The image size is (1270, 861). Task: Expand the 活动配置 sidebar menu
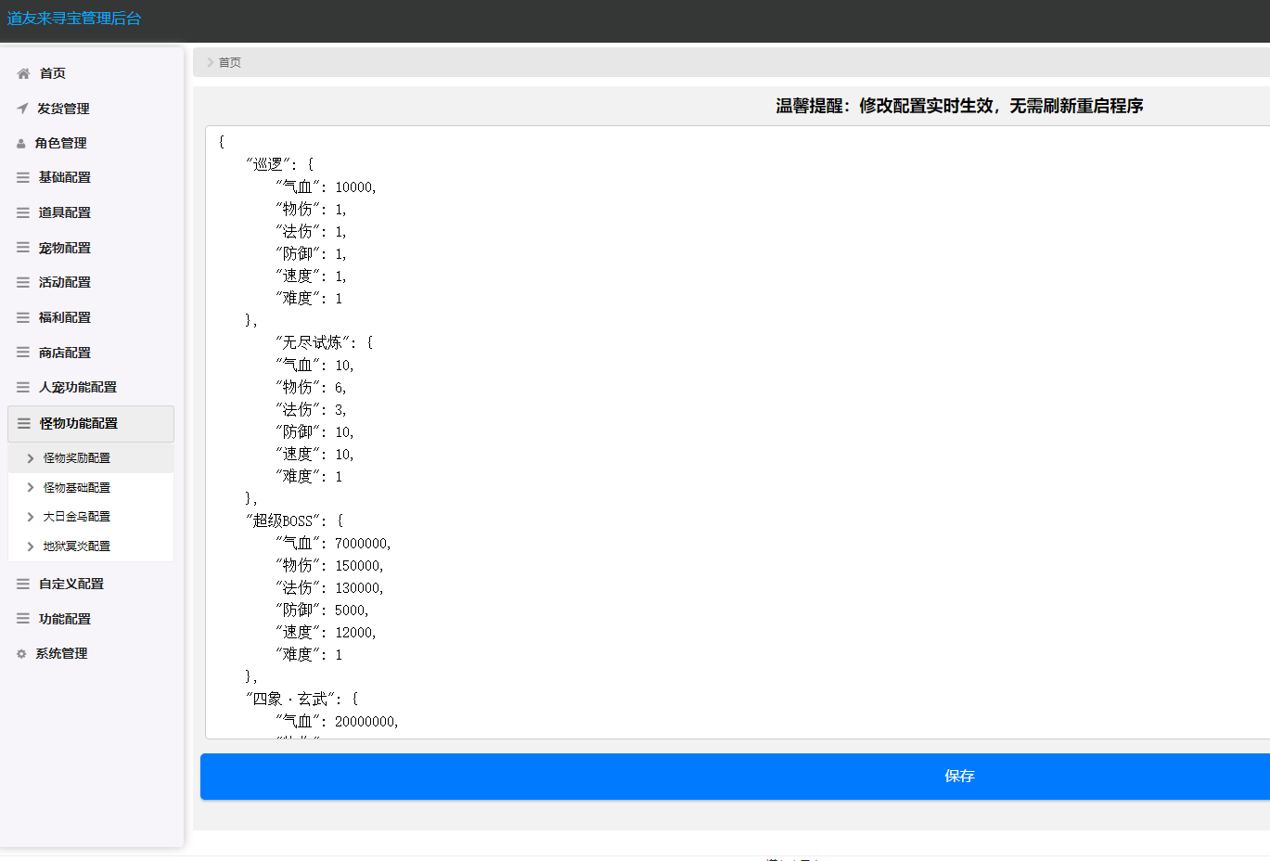click(65, 282)
